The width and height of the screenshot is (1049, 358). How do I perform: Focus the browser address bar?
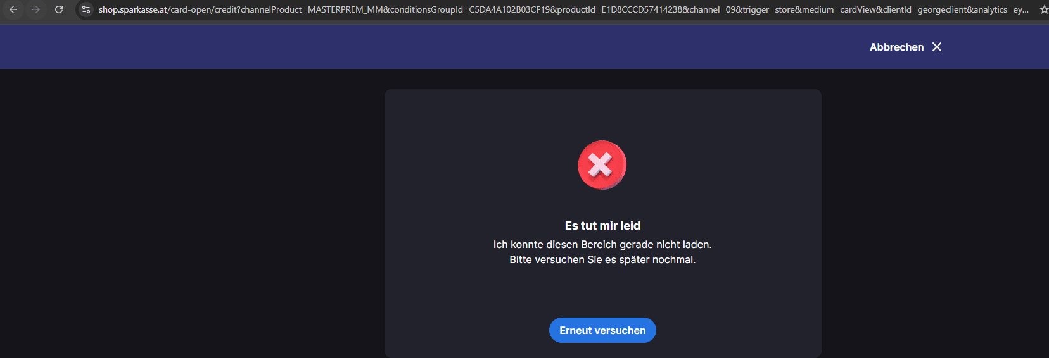(x=563, y=9)
